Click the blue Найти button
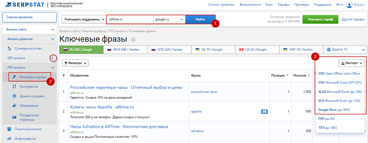The height and width of the screenshot is (143, 368). click(200, 20)
